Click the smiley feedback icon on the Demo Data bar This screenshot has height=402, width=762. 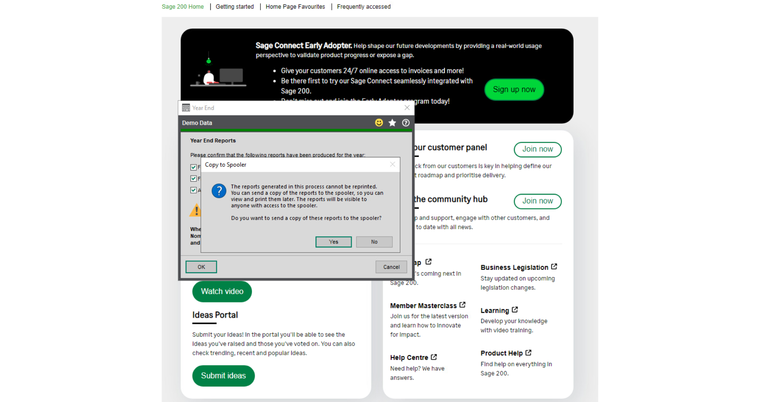click(379, 123)
